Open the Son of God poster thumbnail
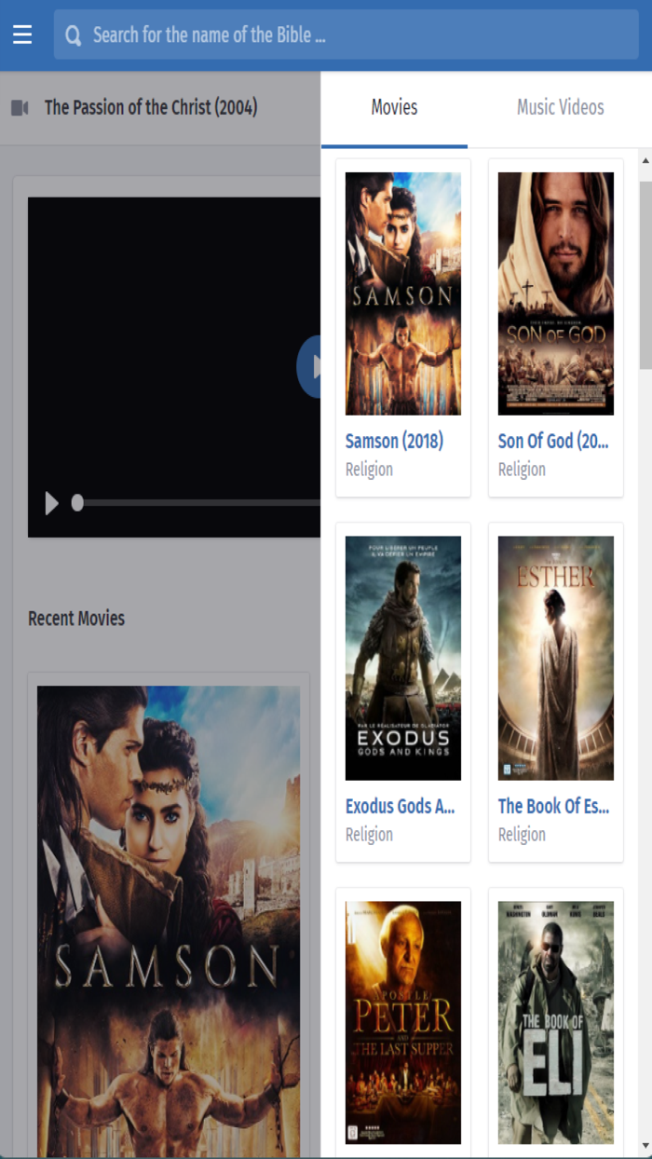This screenshot has height=1159, width=652. (556, 293)
